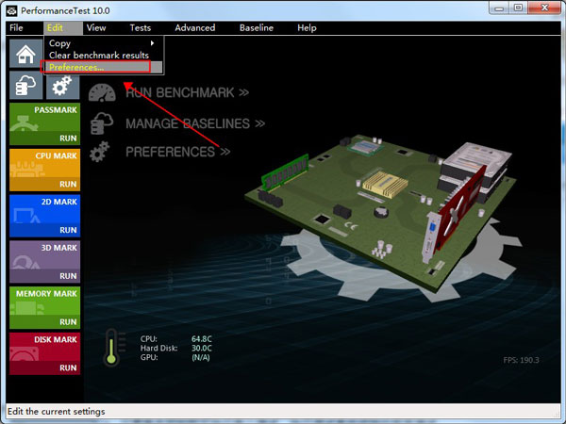Click the cloud database icon beside Manage Baselines
Viewport: 566px width, 424px height.
(102, 123)
